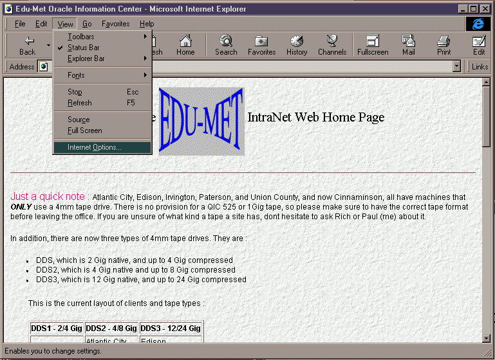The height and width of the screenshot is (360, 495).
Task: Go back with the Back arrow button
Action: click(28, 45)
